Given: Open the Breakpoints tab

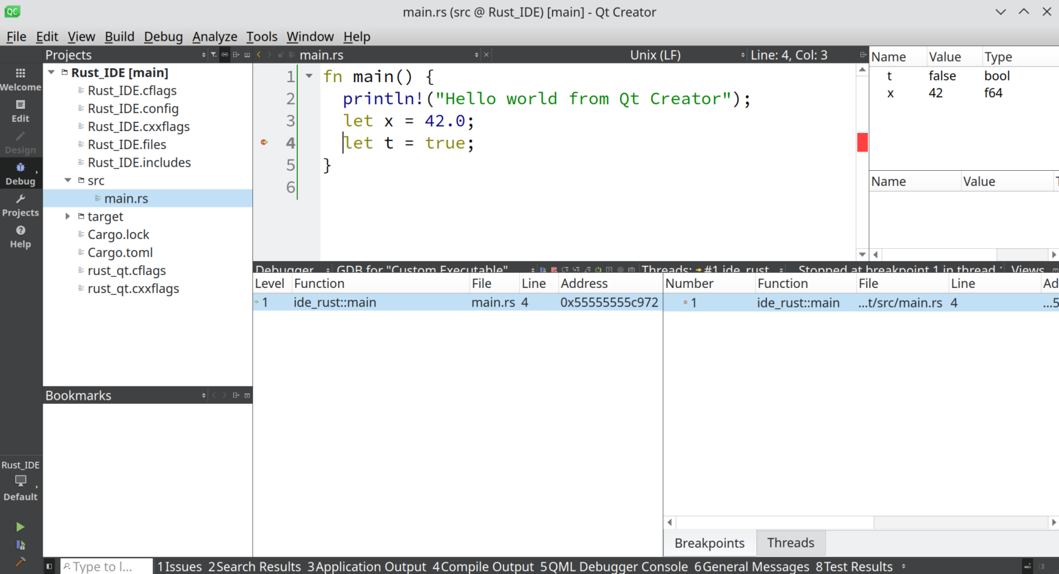Looking at the screenshot, I should 709,542.
